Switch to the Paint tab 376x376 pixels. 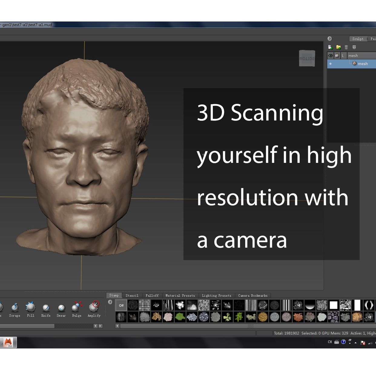click(373, 39)
